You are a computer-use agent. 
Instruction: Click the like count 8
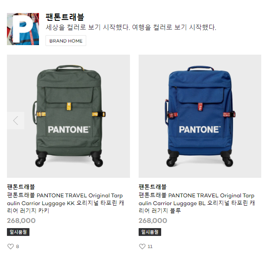pos(17,246)
